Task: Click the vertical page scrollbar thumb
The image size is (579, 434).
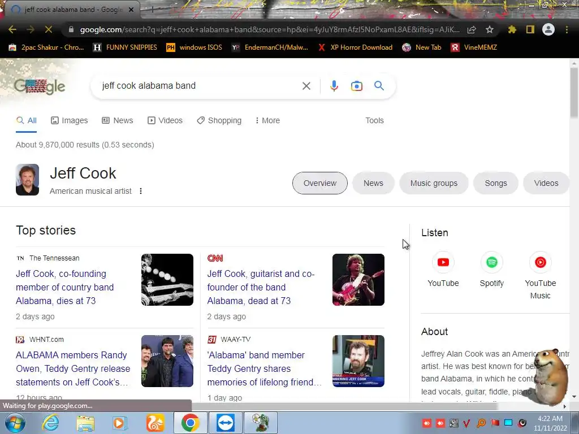Action: coord(574,93)
